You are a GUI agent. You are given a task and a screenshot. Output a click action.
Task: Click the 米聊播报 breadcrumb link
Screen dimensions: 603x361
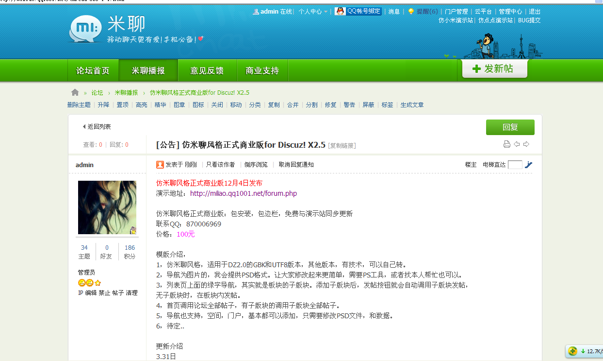point(127,92)
